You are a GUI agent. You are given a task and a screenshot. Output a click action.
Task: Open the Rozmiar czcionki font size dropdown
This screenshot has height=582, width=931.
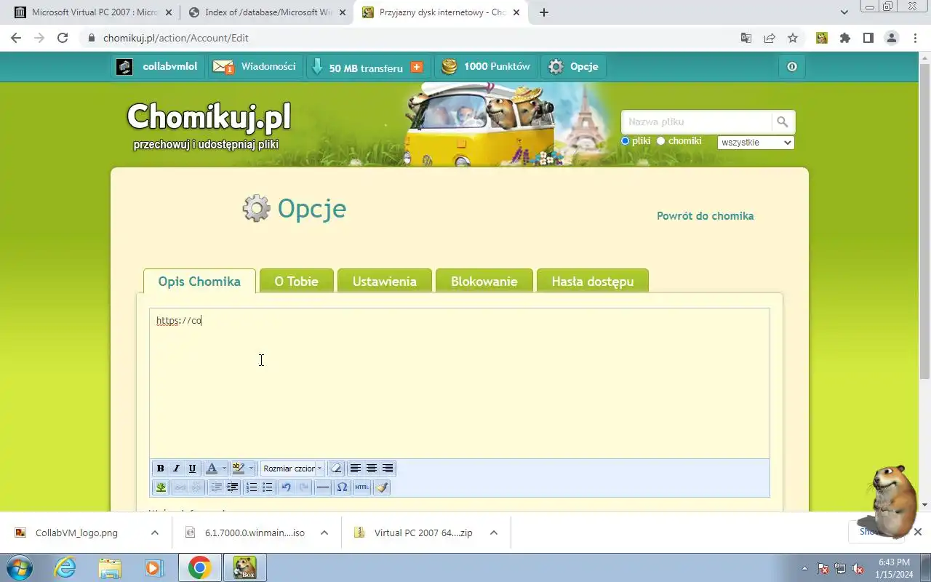[x=292, y=469]
